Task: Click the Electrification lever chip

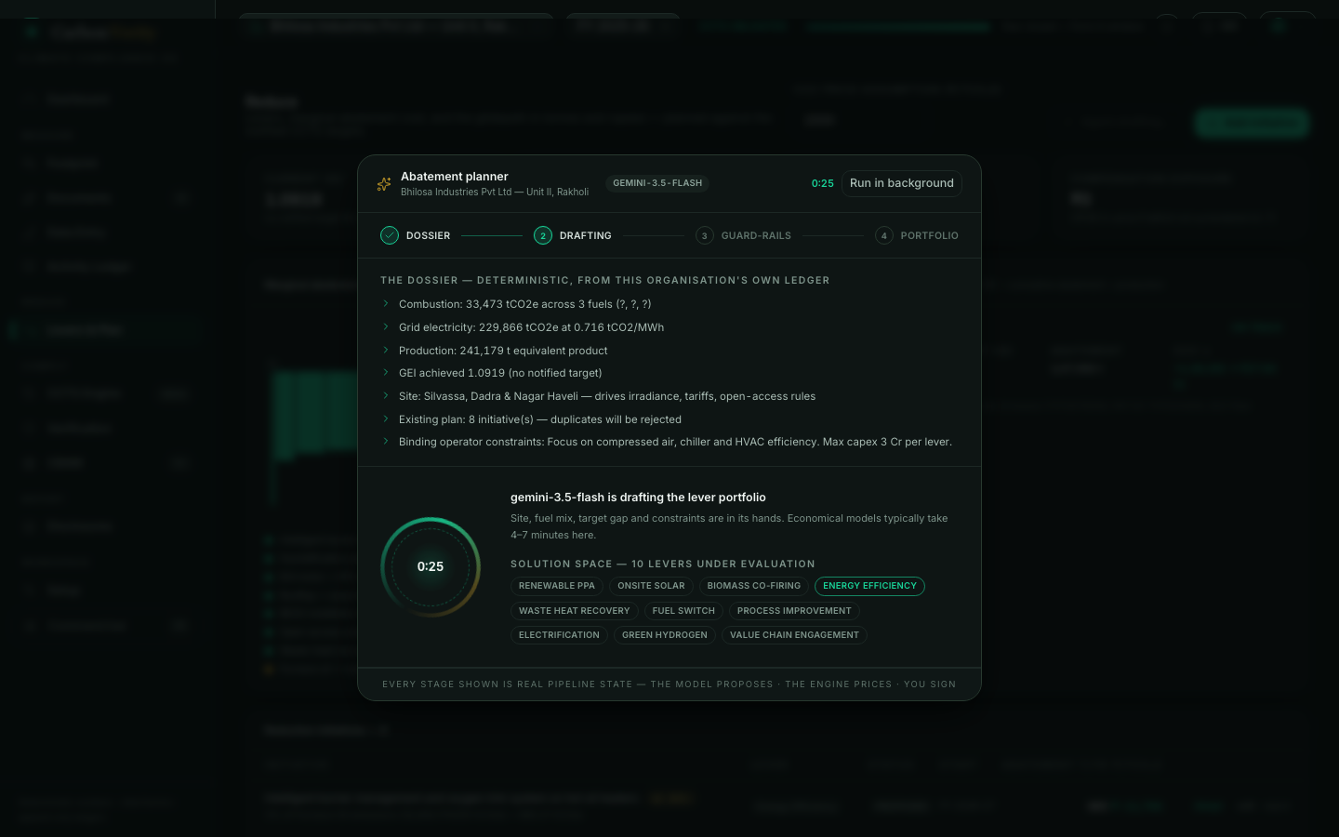Action: pos(559,635)
